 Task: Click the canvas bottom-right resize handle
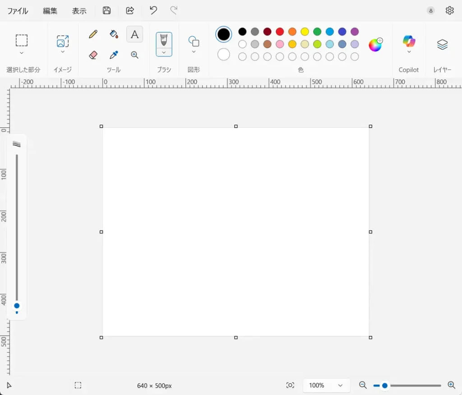click(x=371, y=338)
